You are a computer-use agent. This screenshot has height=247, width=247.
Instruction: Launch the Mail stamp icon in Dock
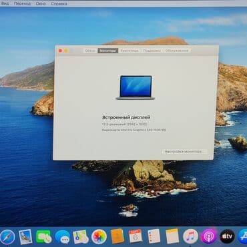coord(26,237)
